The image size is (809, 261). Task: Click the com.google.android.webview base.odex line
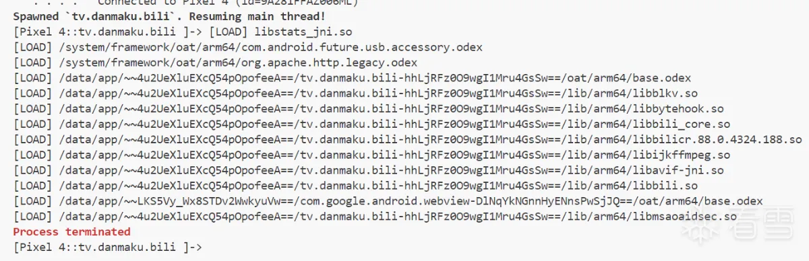click(x=388, y=201)
